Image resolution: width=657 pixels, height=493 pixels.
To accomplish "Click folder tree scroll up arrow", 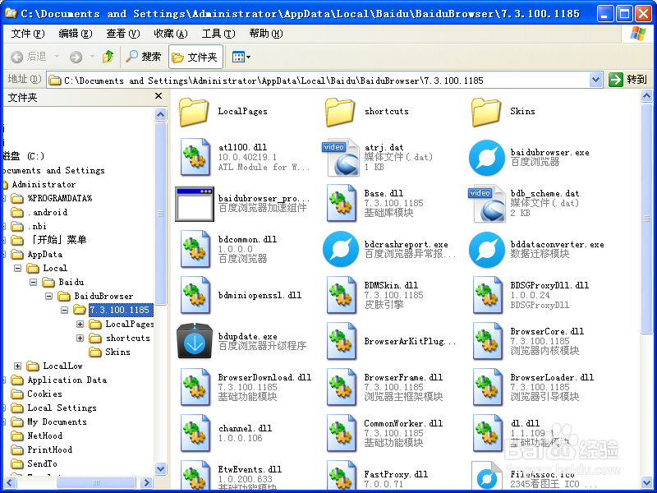I will (x=160, y=114).
